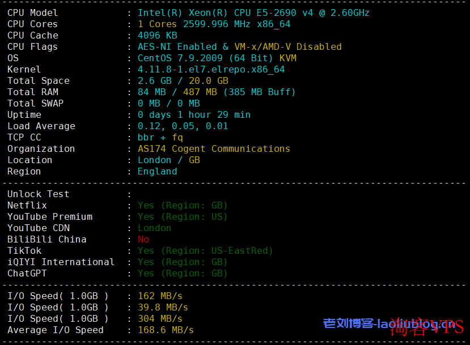Click the AES-NI Enabled text
The width and height of the screenshot is (470, 345).
[177, 46]
